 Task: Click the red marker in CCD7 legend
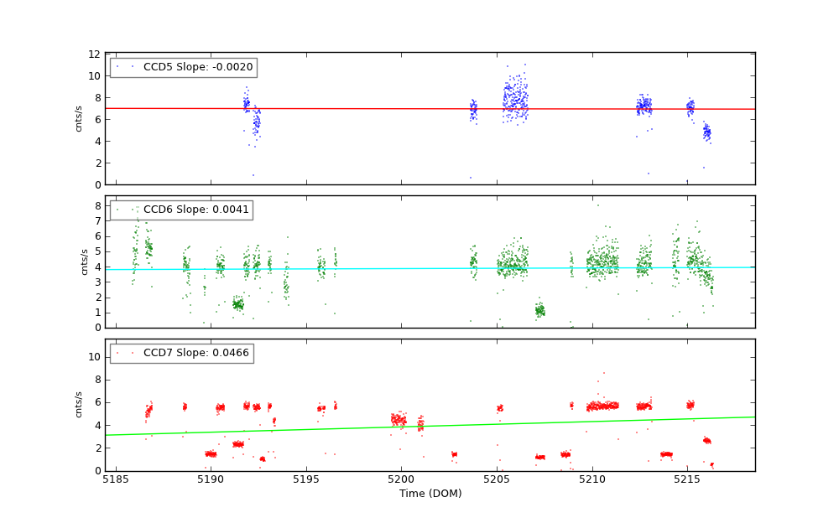(118, 353)
